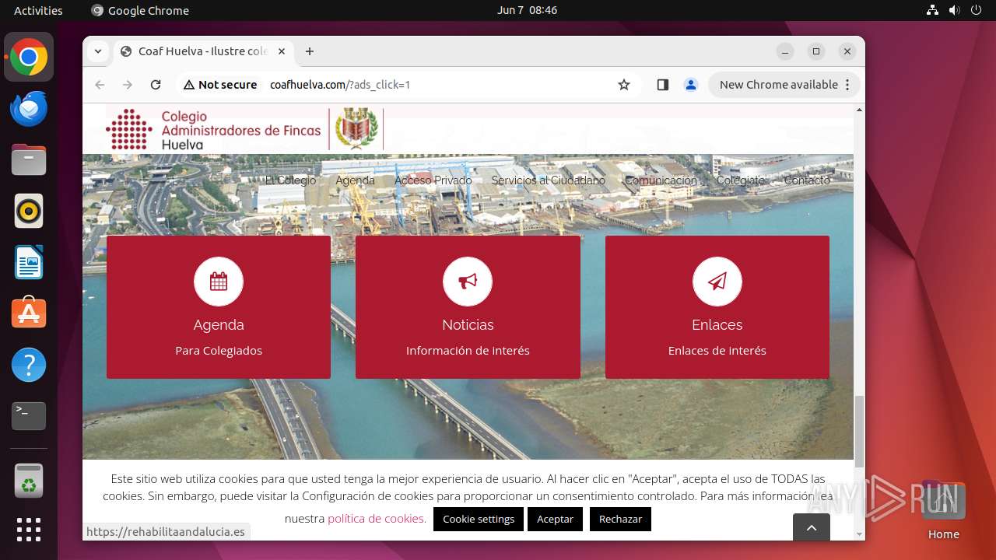Open the Enlaces de interés card
This screenshot has width=996, height=560.
717,307
